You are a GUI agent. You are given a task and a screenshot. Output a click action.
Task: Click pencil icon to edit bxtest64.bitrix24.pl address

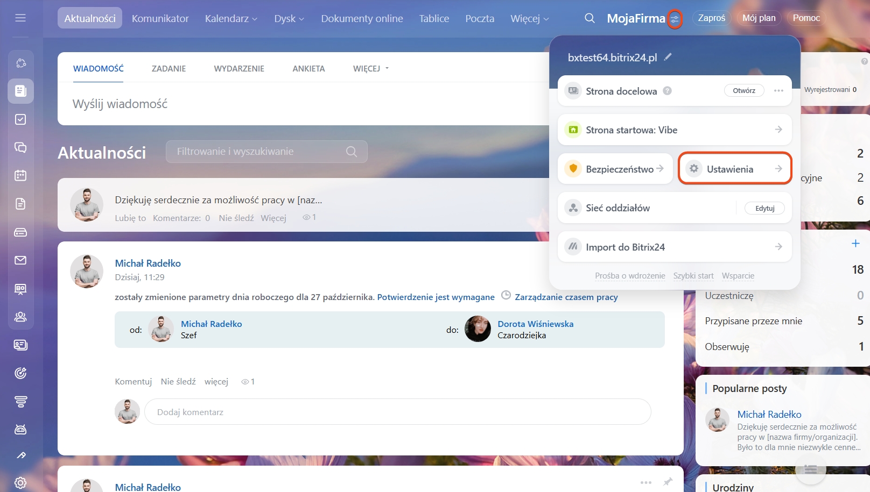(668, 57)
